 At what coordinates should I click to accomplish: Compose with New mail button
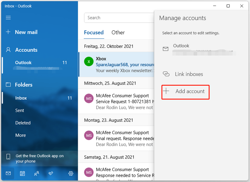(26, 32)
